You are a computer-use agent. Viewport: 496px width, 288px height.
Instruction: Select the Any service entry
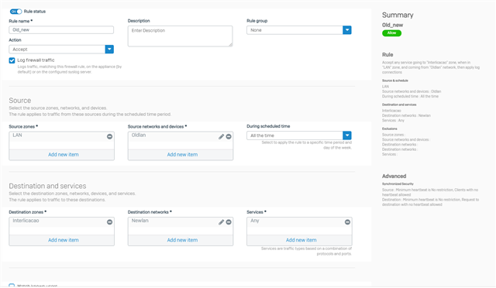click(x=255, y=221)
